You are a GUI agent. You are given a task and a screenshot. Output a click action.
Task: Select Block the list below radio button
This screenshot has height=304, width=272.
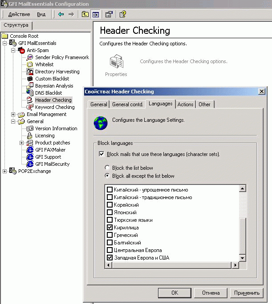tap(107, 168)
